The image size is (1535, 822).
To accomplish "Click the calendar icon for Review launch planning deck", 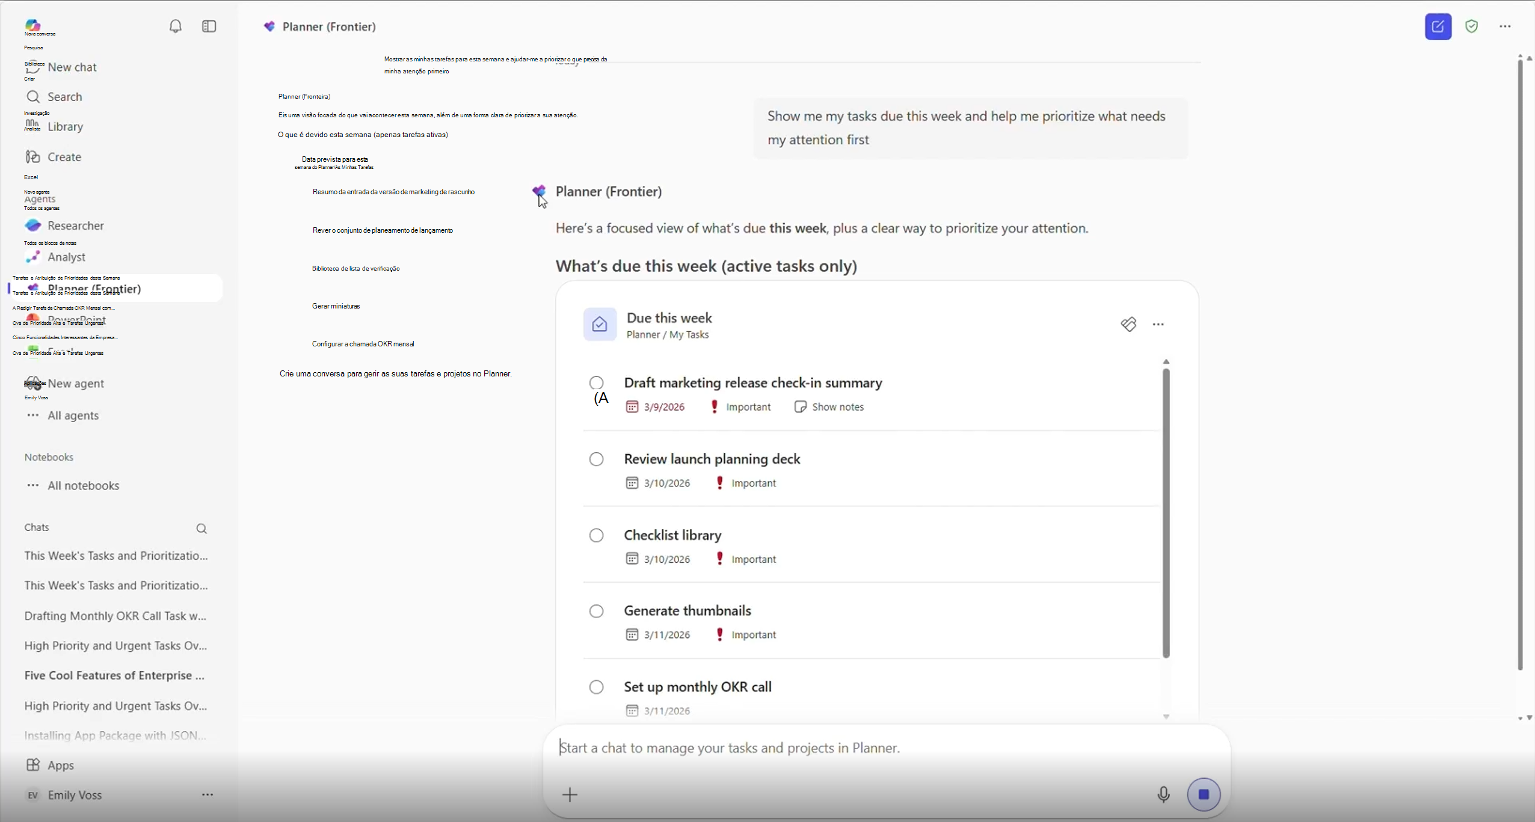I will (632, 483).
